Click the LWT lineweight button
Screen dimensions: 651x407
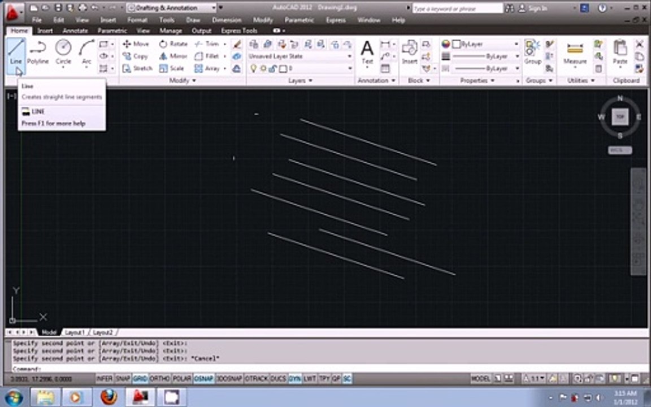tap(310, 378)
